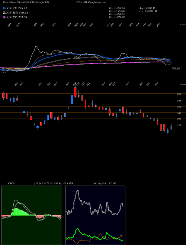Viewport: 186px width, 245px height.
Task: Click the 273 price level label
Action: (179, 125)
